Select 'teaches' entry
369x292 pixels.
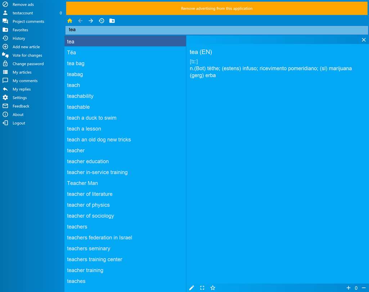(125, 281)
